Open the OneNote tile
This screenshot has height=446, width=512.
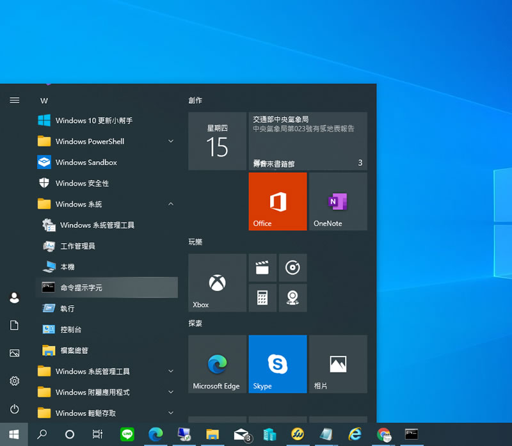tap(338, 202)
